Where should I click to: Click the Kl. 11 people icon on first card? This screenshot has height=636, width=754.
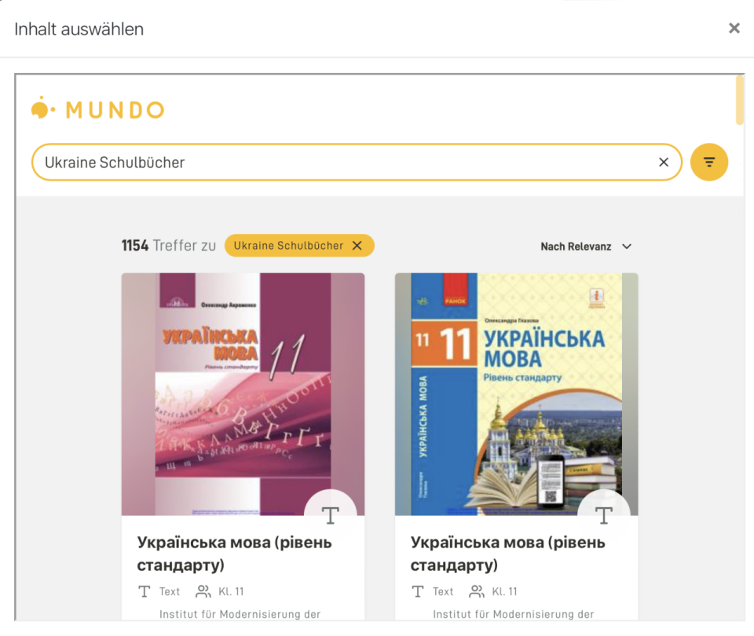click(203, 591)
